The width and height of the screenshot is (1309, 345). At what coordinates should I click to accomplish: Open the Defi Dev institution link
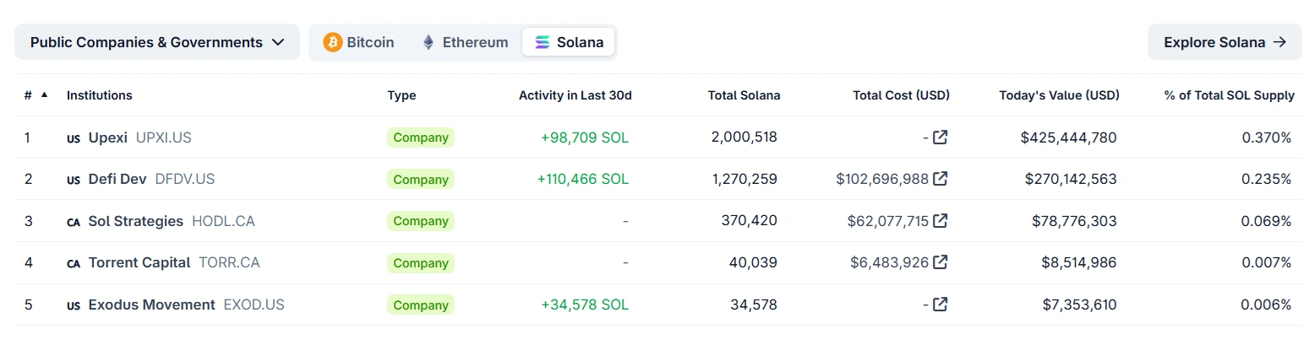tap(117, 179)
